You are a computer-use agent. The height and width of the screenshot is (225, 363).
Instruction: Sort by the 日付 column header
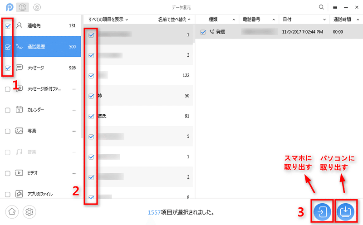304,20
